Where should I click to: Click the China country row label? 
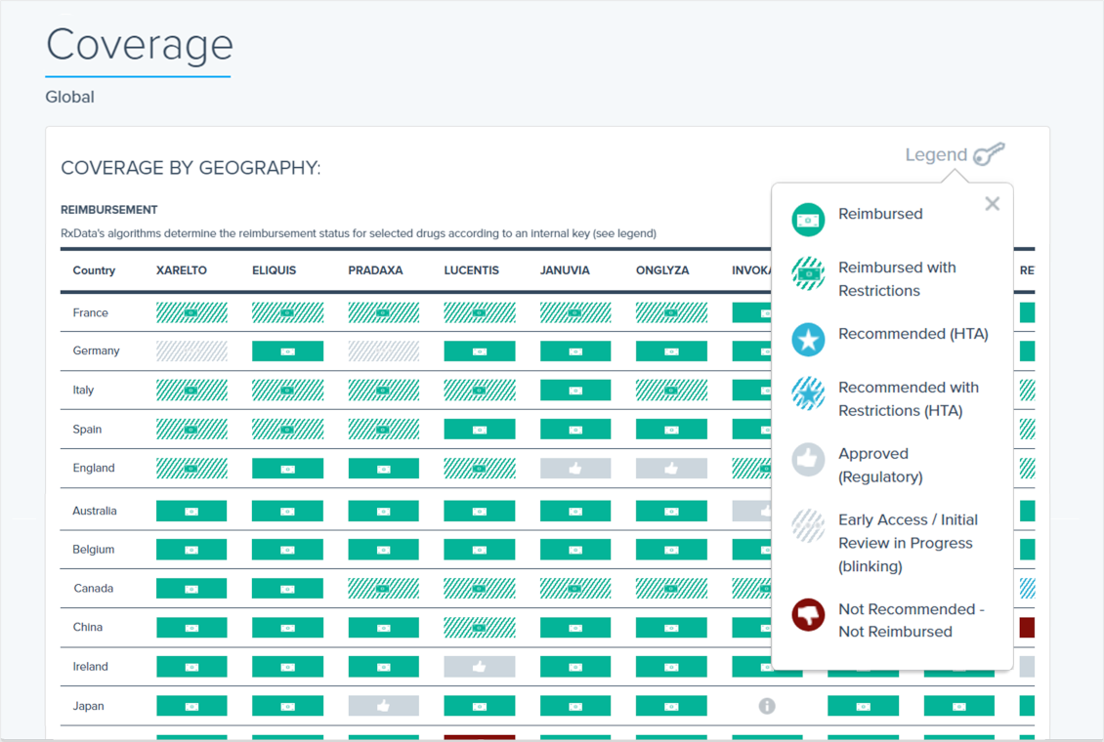point(87,627)
